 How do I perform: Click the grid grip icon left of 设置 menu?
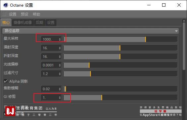(x=4, y=14)
